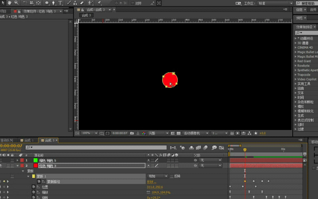Click the stopwatch for 缩放 property
318x199 pixels.
tap(34, 192)
